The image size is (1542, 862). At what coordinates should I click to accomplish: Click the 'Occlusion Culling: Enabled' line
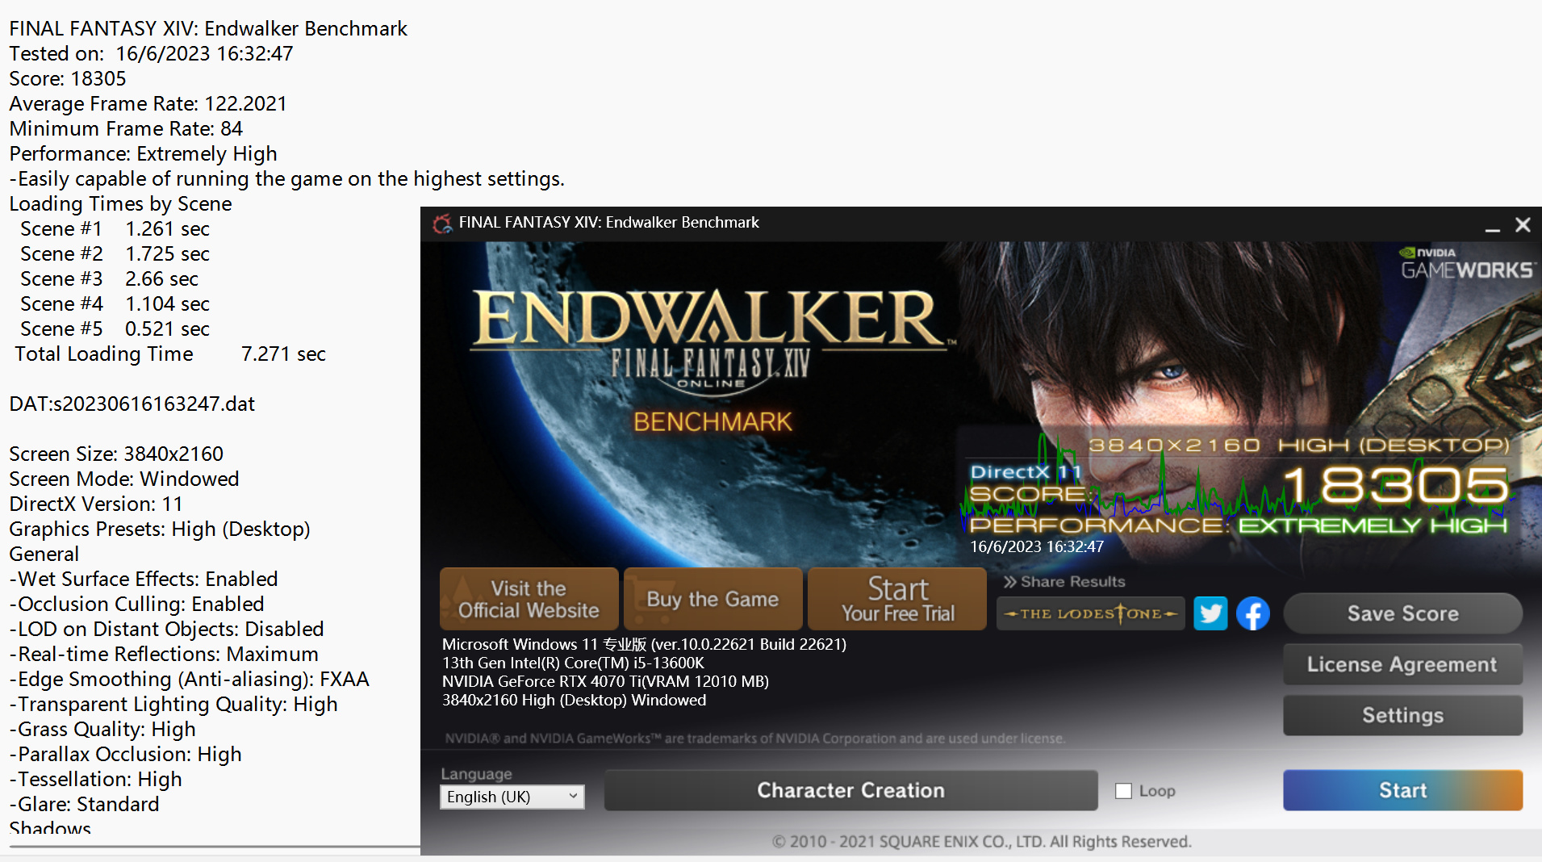(137, 605)
